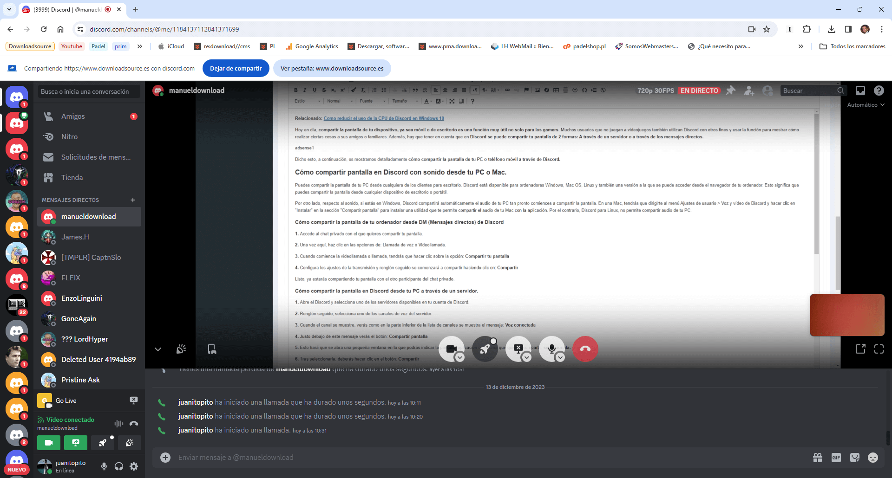Open help question mark icon
The image size is (892, 478).
point(879,90)
